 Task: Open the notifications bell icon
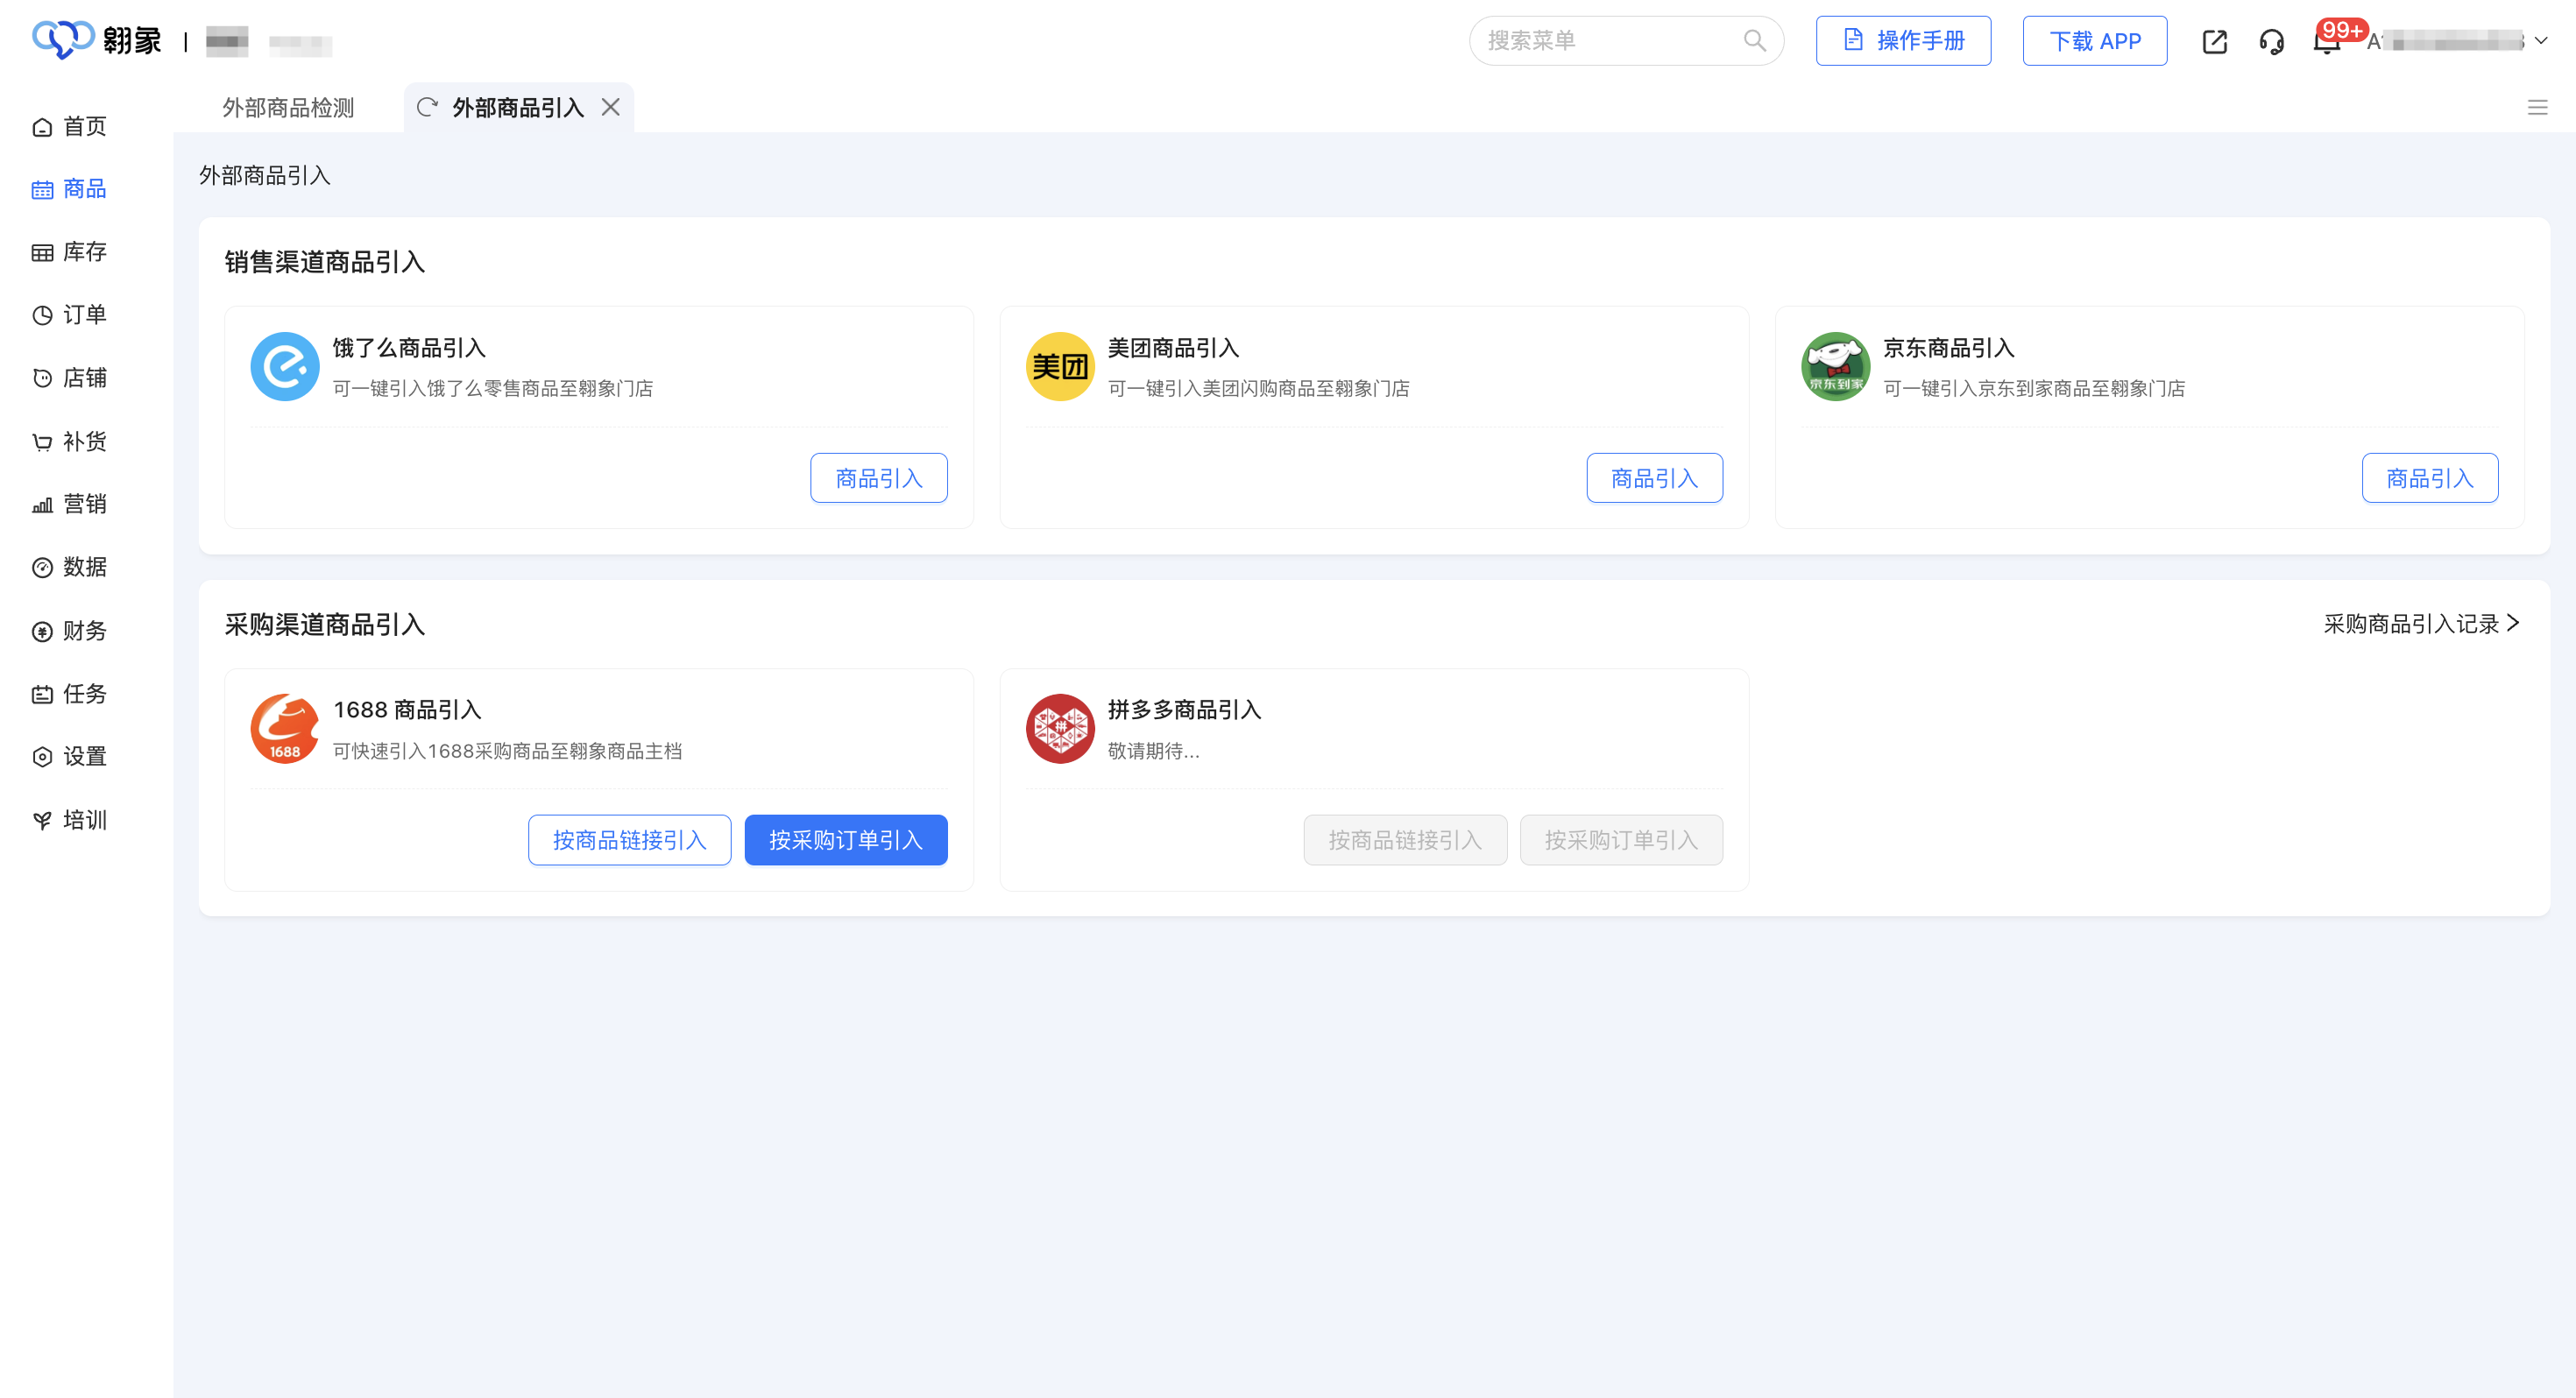coord(2327,42)
